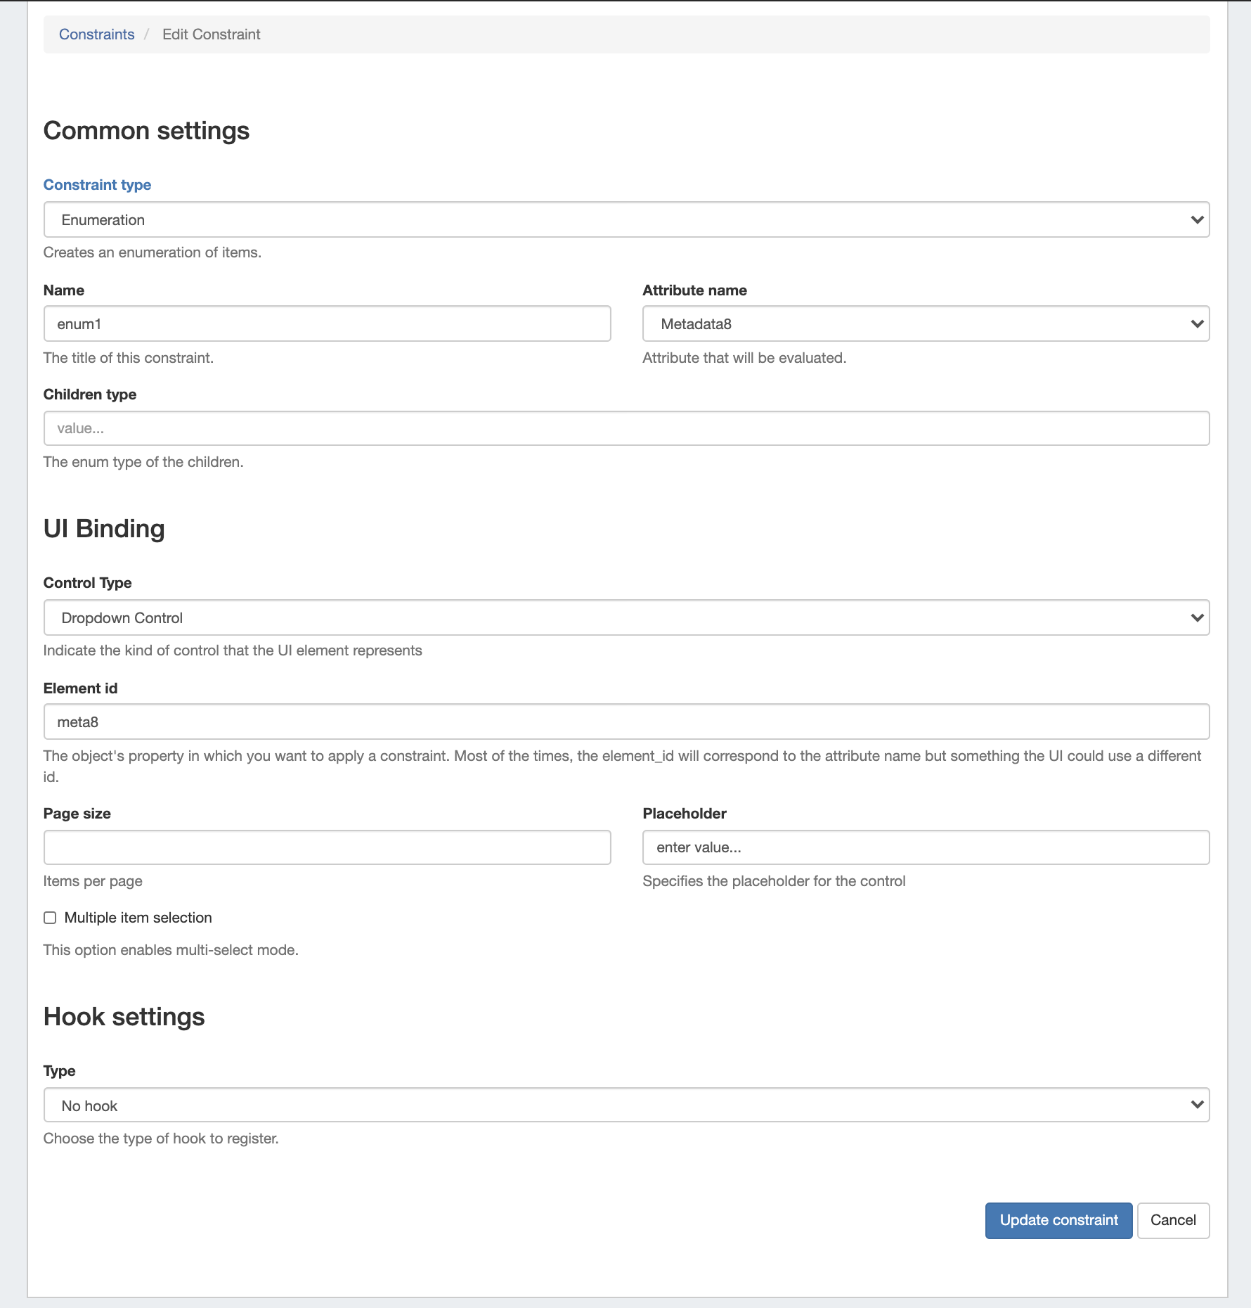The height and width of the screenshot is (1308, 1251).
Task: Click the Control Type label
Action: click(x=87, y=583)
